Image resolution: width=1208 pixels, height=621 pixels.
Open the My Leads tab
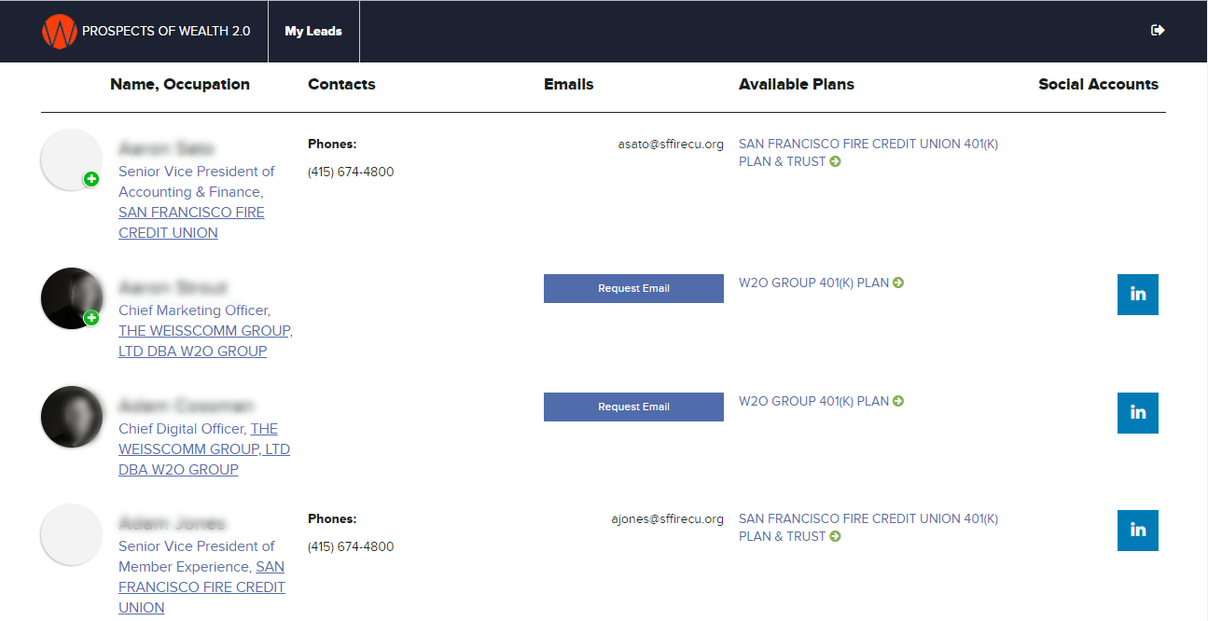pos(313,32)
